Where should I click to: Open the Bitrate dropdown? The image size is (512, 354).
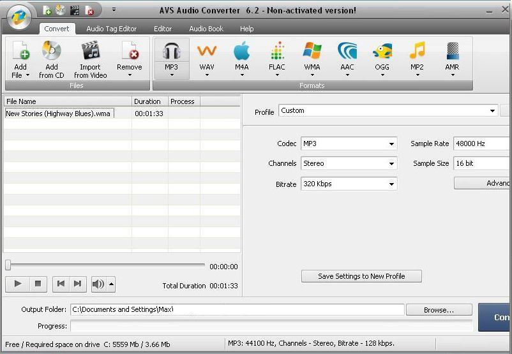(349, 184)
